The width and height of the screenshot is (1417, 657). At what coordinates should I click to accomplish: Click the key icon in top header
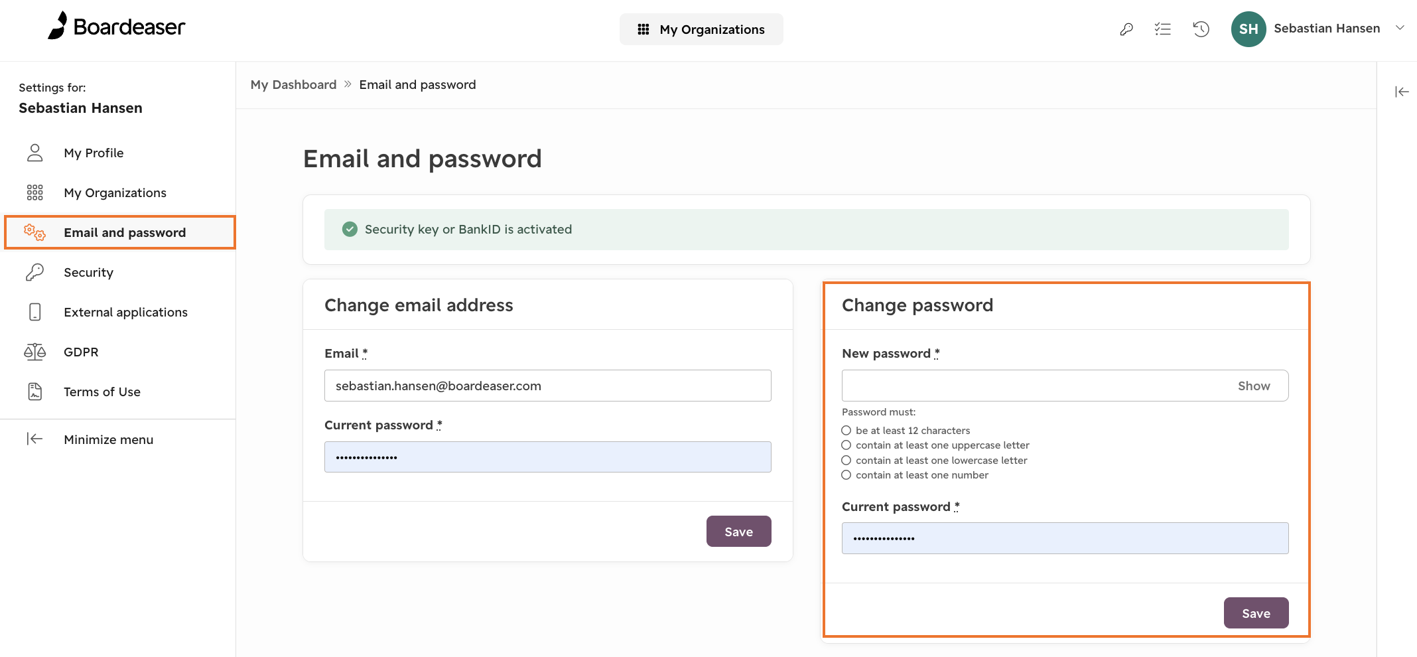1126,29
